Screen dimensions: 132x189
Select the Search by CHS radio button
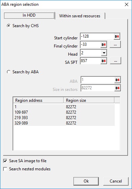coord(9,26)
